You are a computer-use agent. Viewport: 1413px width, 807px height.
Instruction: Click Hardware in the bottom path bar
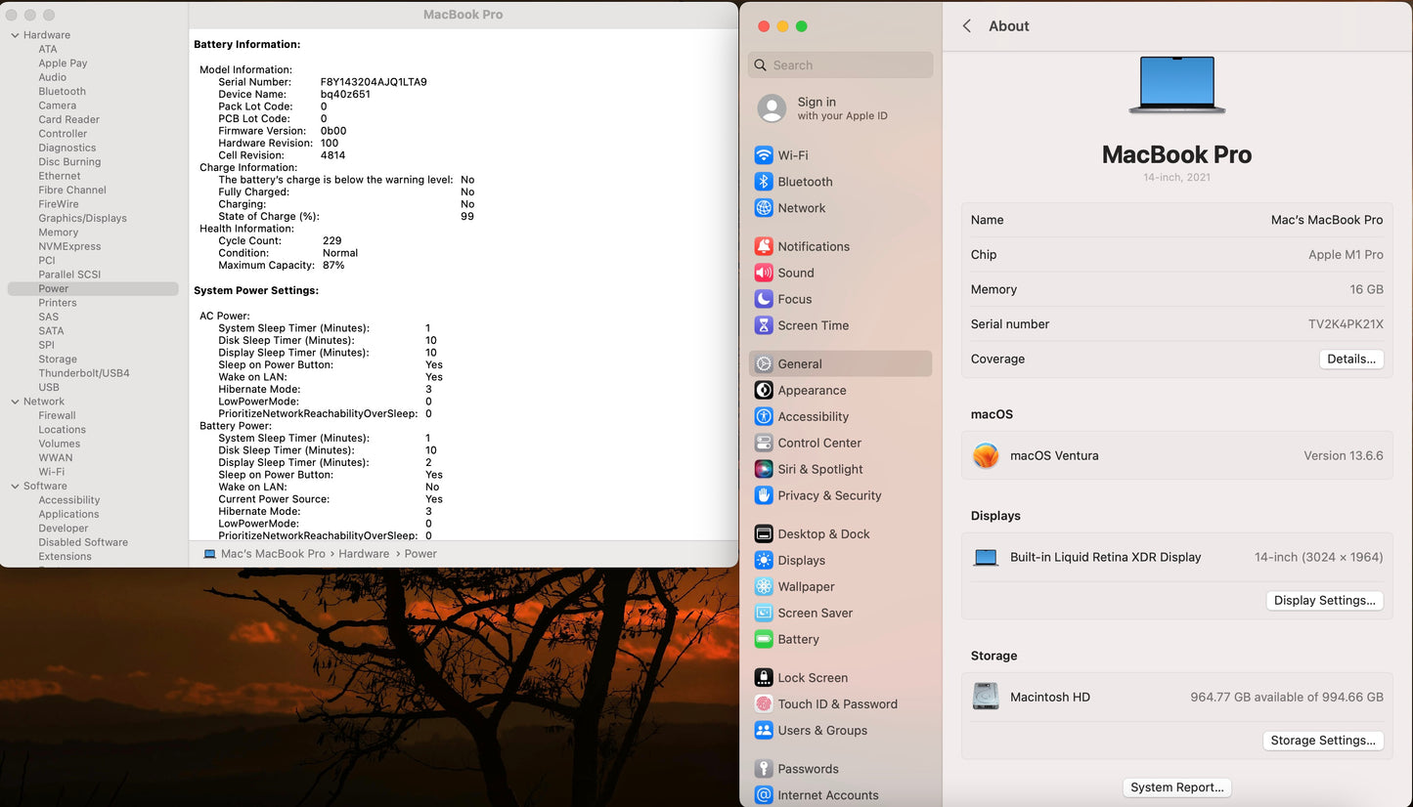(x=364, y=553)
